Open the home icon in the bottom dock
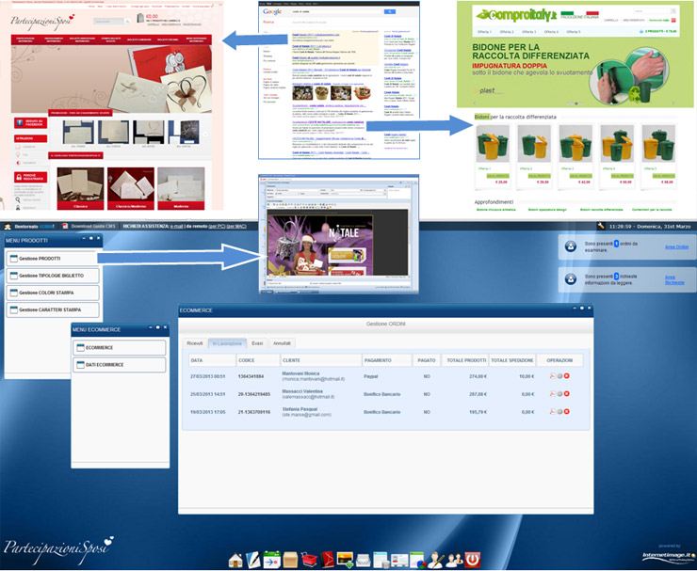 point(235,560)
